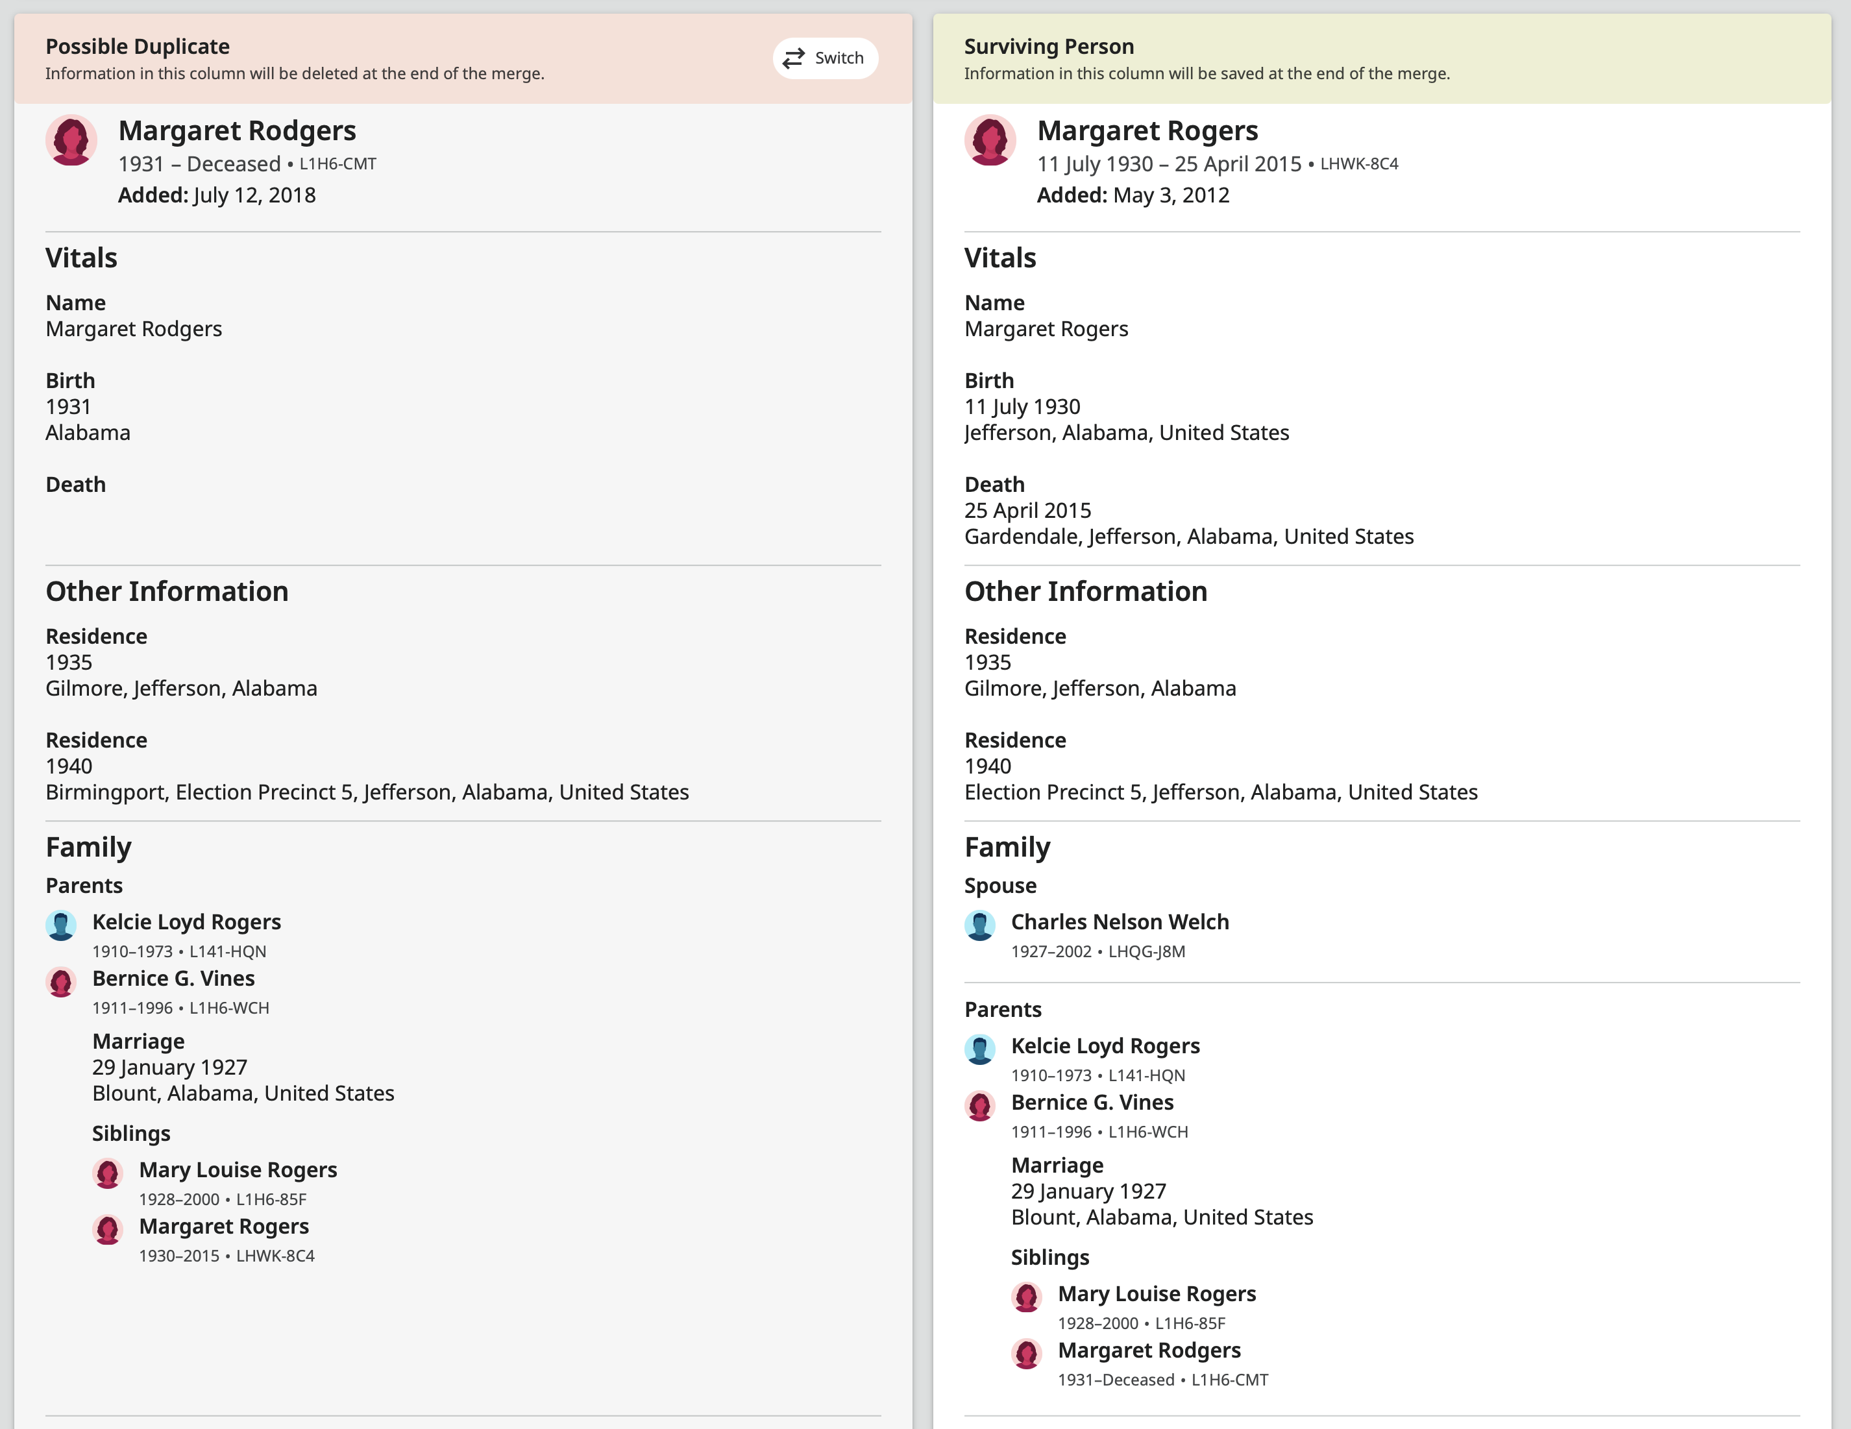Image resolution: width=1851 pixels, height=1429 pixels.
Task: Click the ID L1H6-CMT in left header
Action: 337,164
